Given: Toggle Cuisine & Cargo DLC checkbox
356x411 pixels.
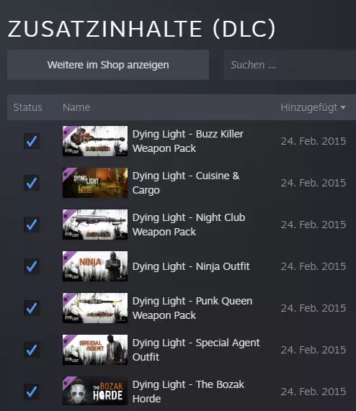Looking at the screenshot, I should pos(32,183).
